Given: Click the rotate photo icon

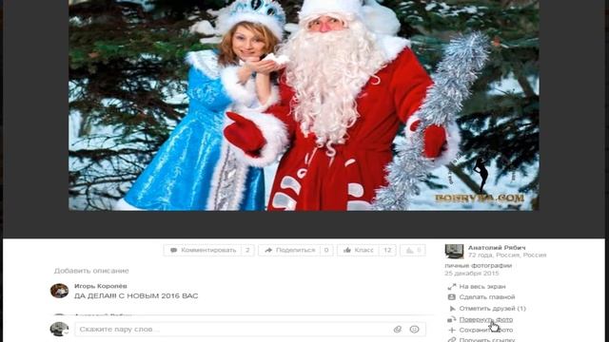Looking at the screenshot, I should tap(451, 319).
